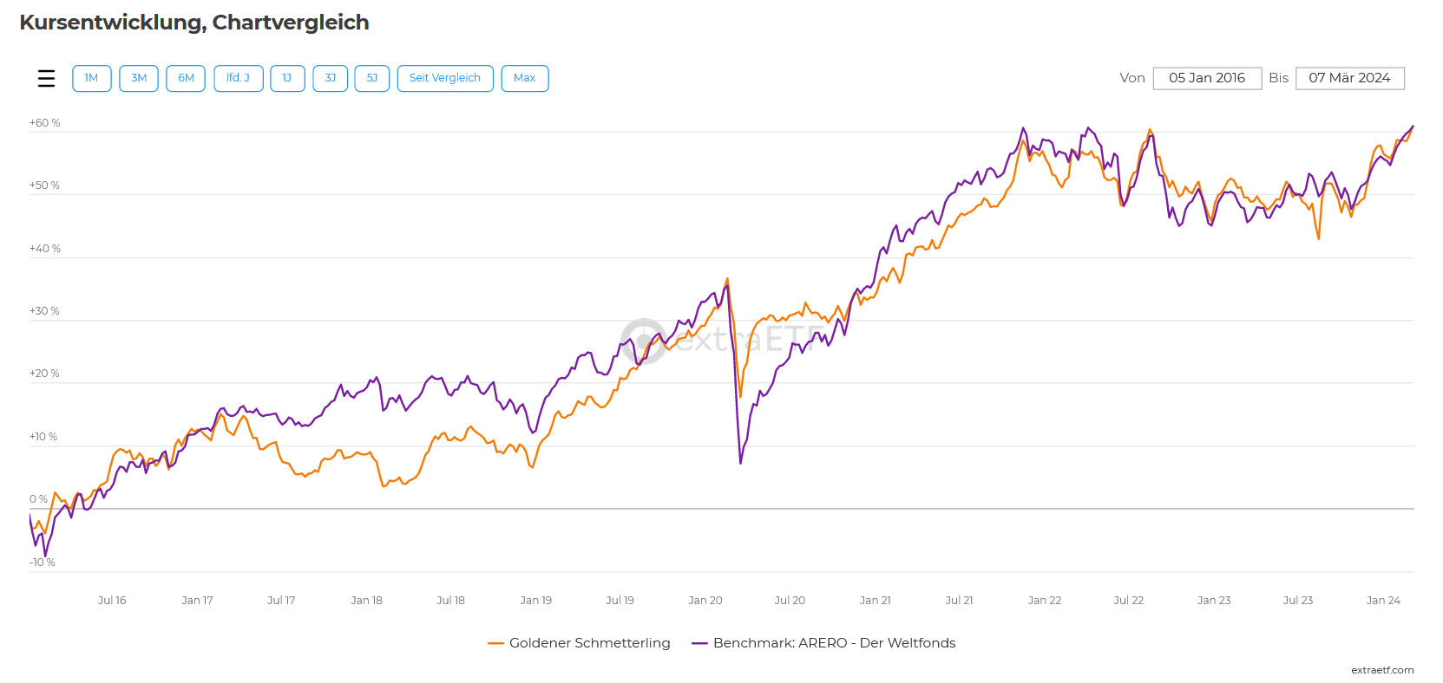Click the orange legend line marker

(x=496, y=643)
